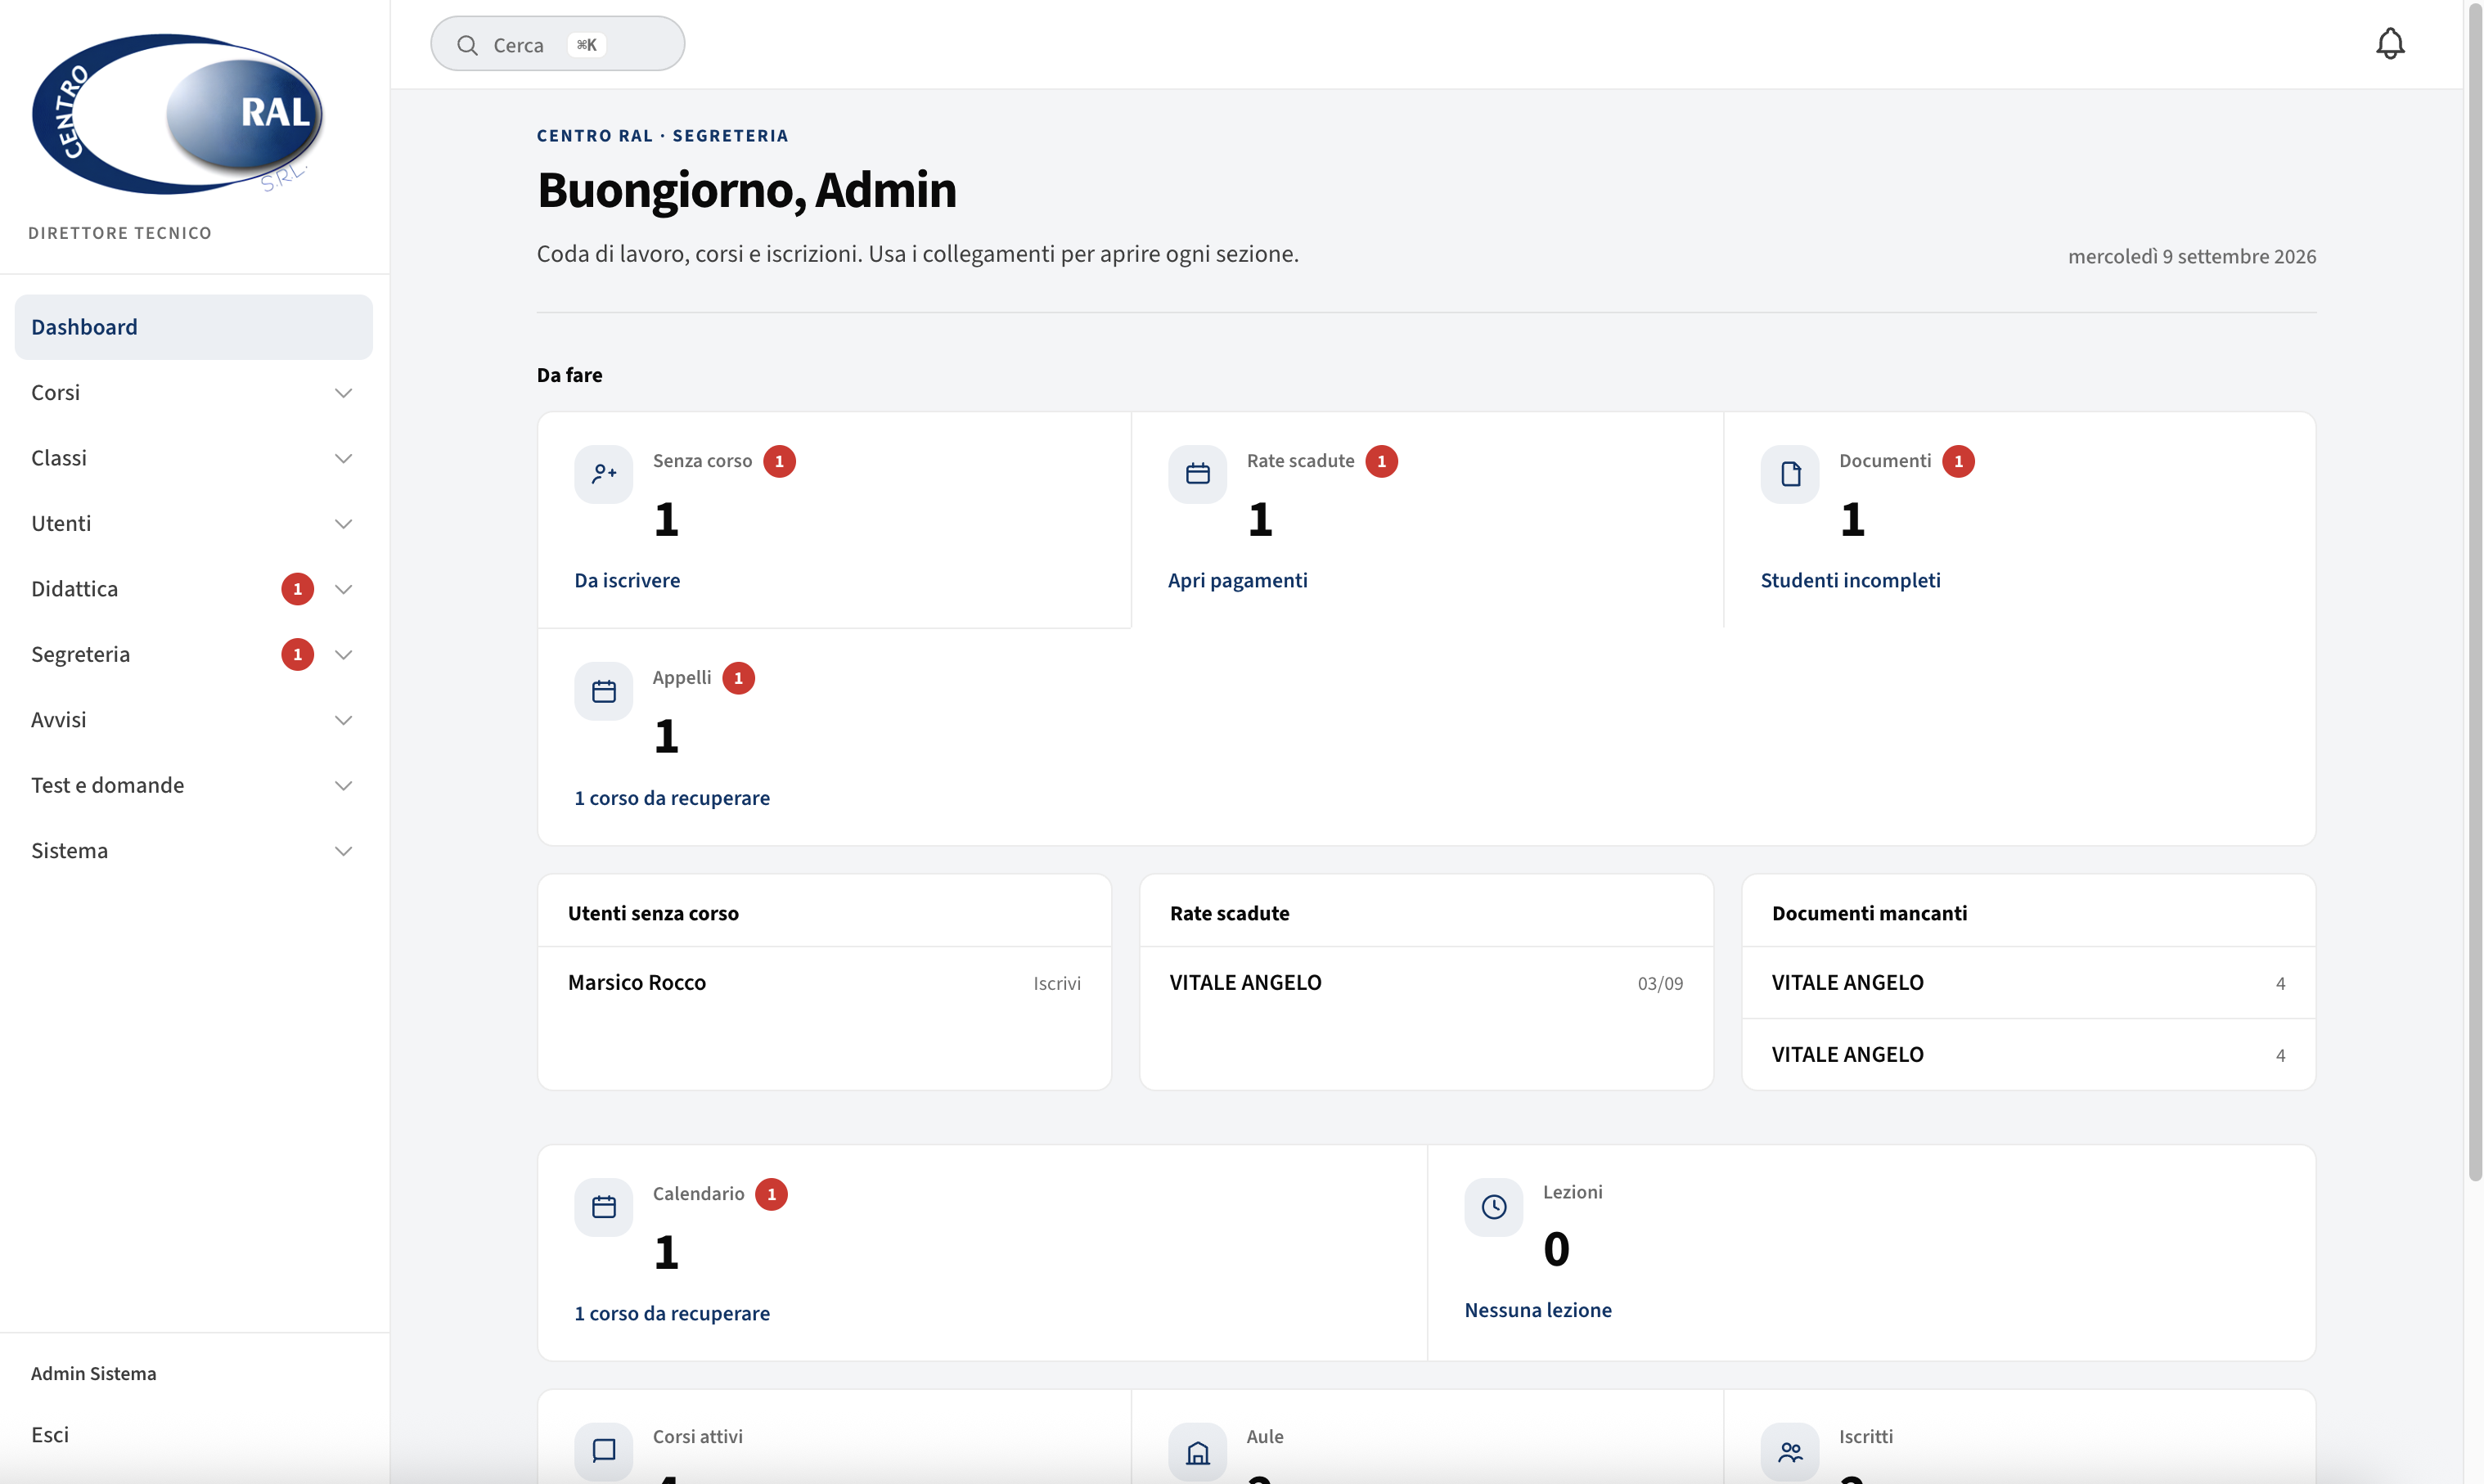Click the Lezioni count of 0
Viewport: 2484px width, 1484px height.
click(1556, 1249)
